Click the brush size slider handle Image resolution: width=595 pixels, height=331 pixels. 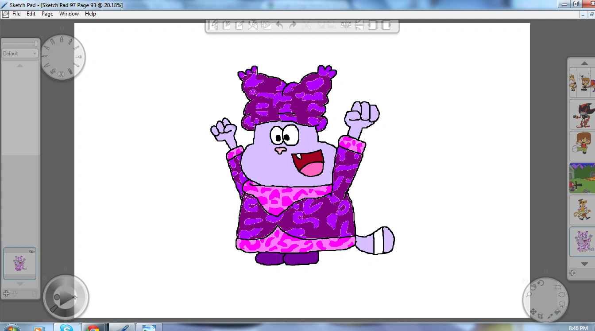36,43
